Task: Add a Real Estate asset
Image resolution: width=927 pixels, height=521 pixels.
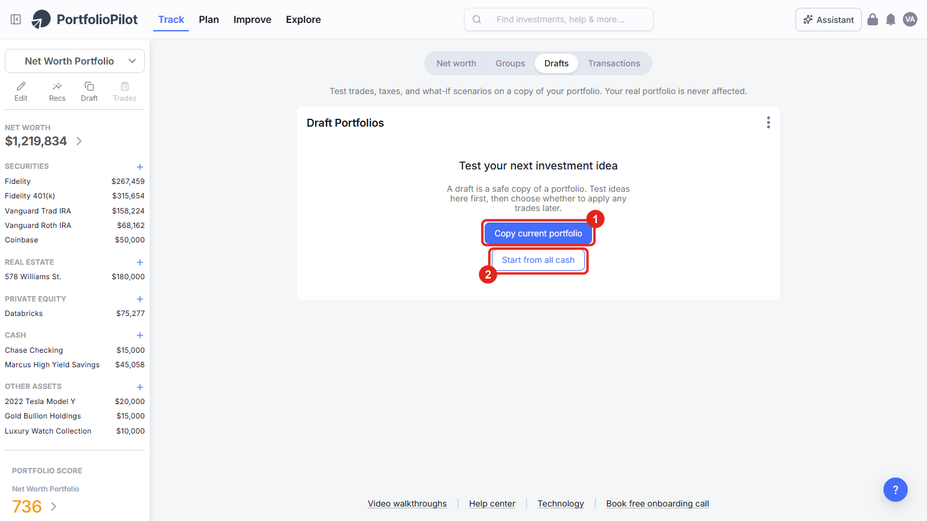Action: click(x=140, y=262)
